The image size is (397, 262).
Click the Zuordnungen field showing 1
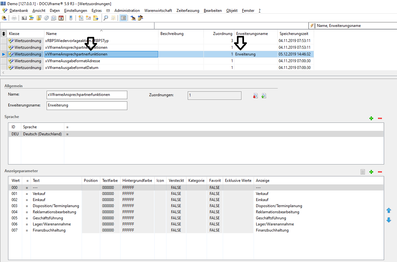[214, 95]
